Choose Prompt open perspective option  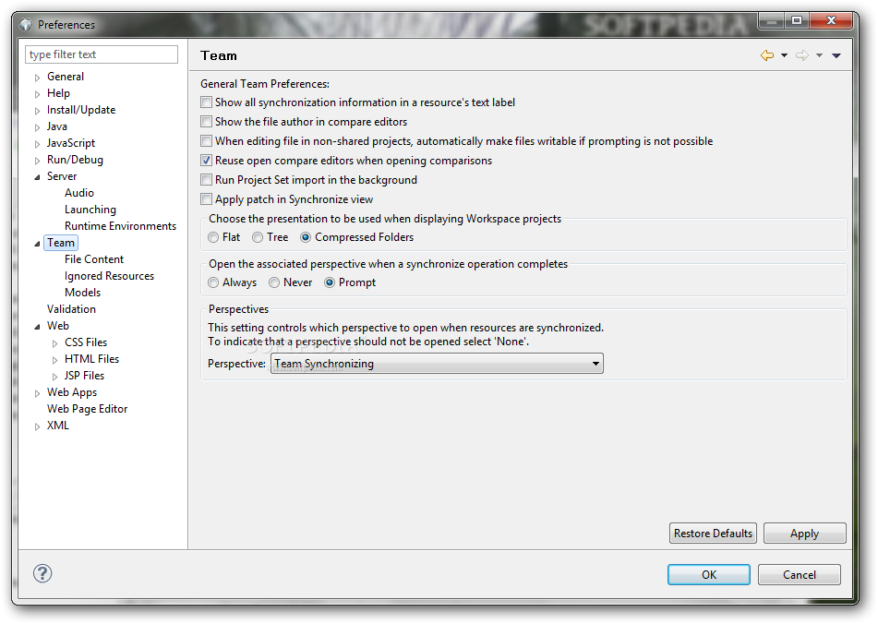pyautogui.click(x=330, y=282)
